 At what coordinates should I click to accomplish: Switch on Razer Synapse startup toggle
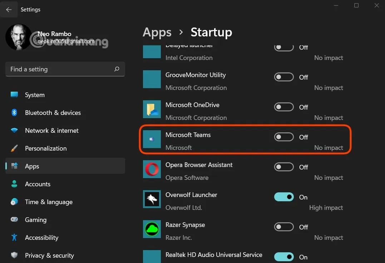pyautogui.click(x=284, y=227)
